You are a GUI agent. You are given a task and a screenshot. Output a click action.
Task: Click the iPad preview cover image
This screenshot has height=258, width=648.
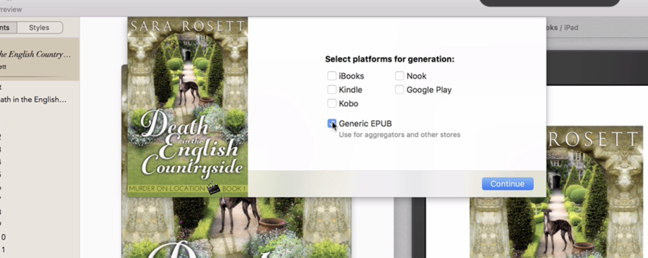click(556, 192)
